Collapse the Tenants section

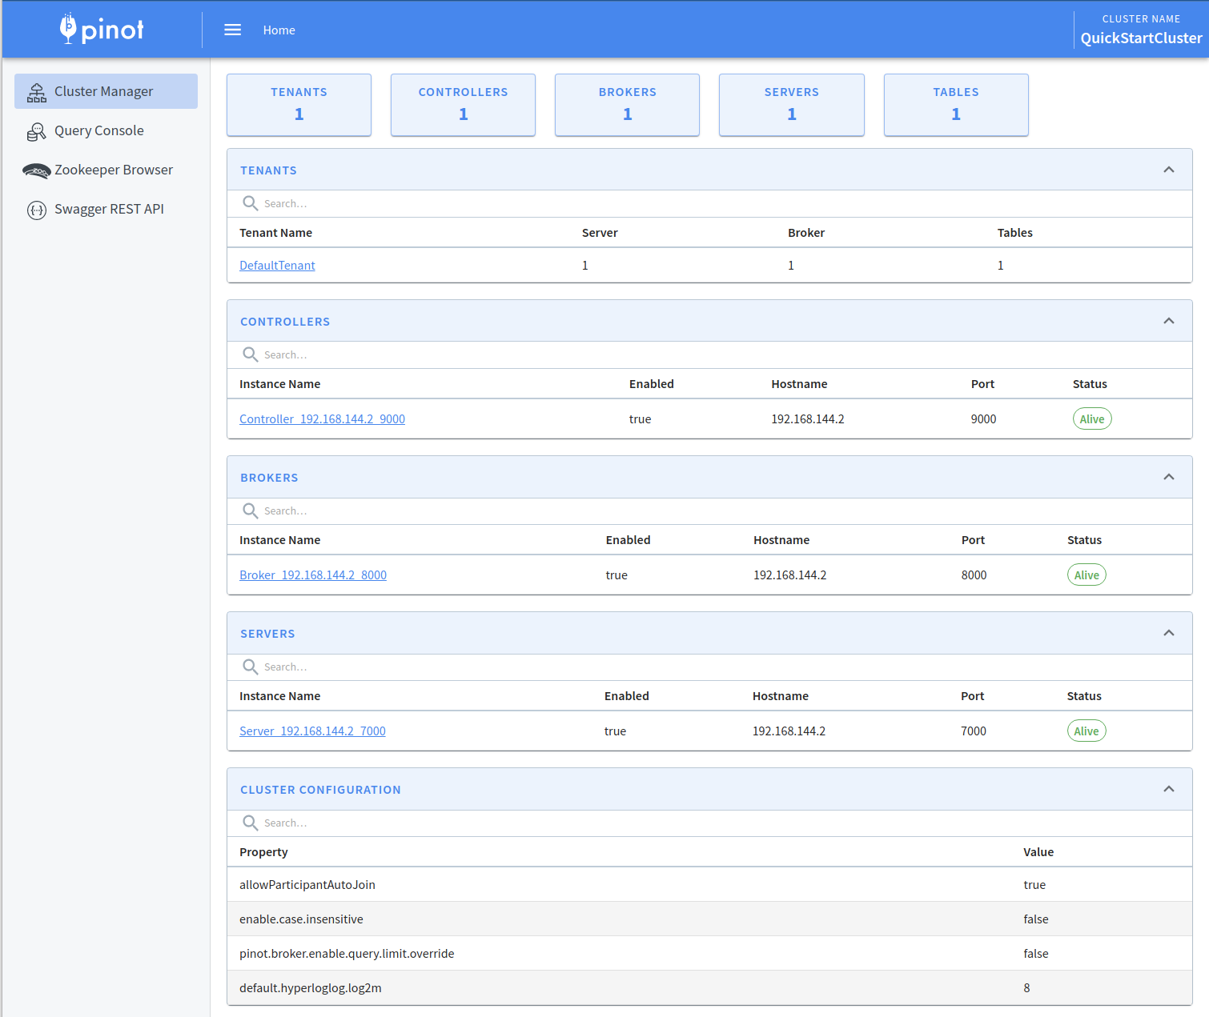[1168, 170]
